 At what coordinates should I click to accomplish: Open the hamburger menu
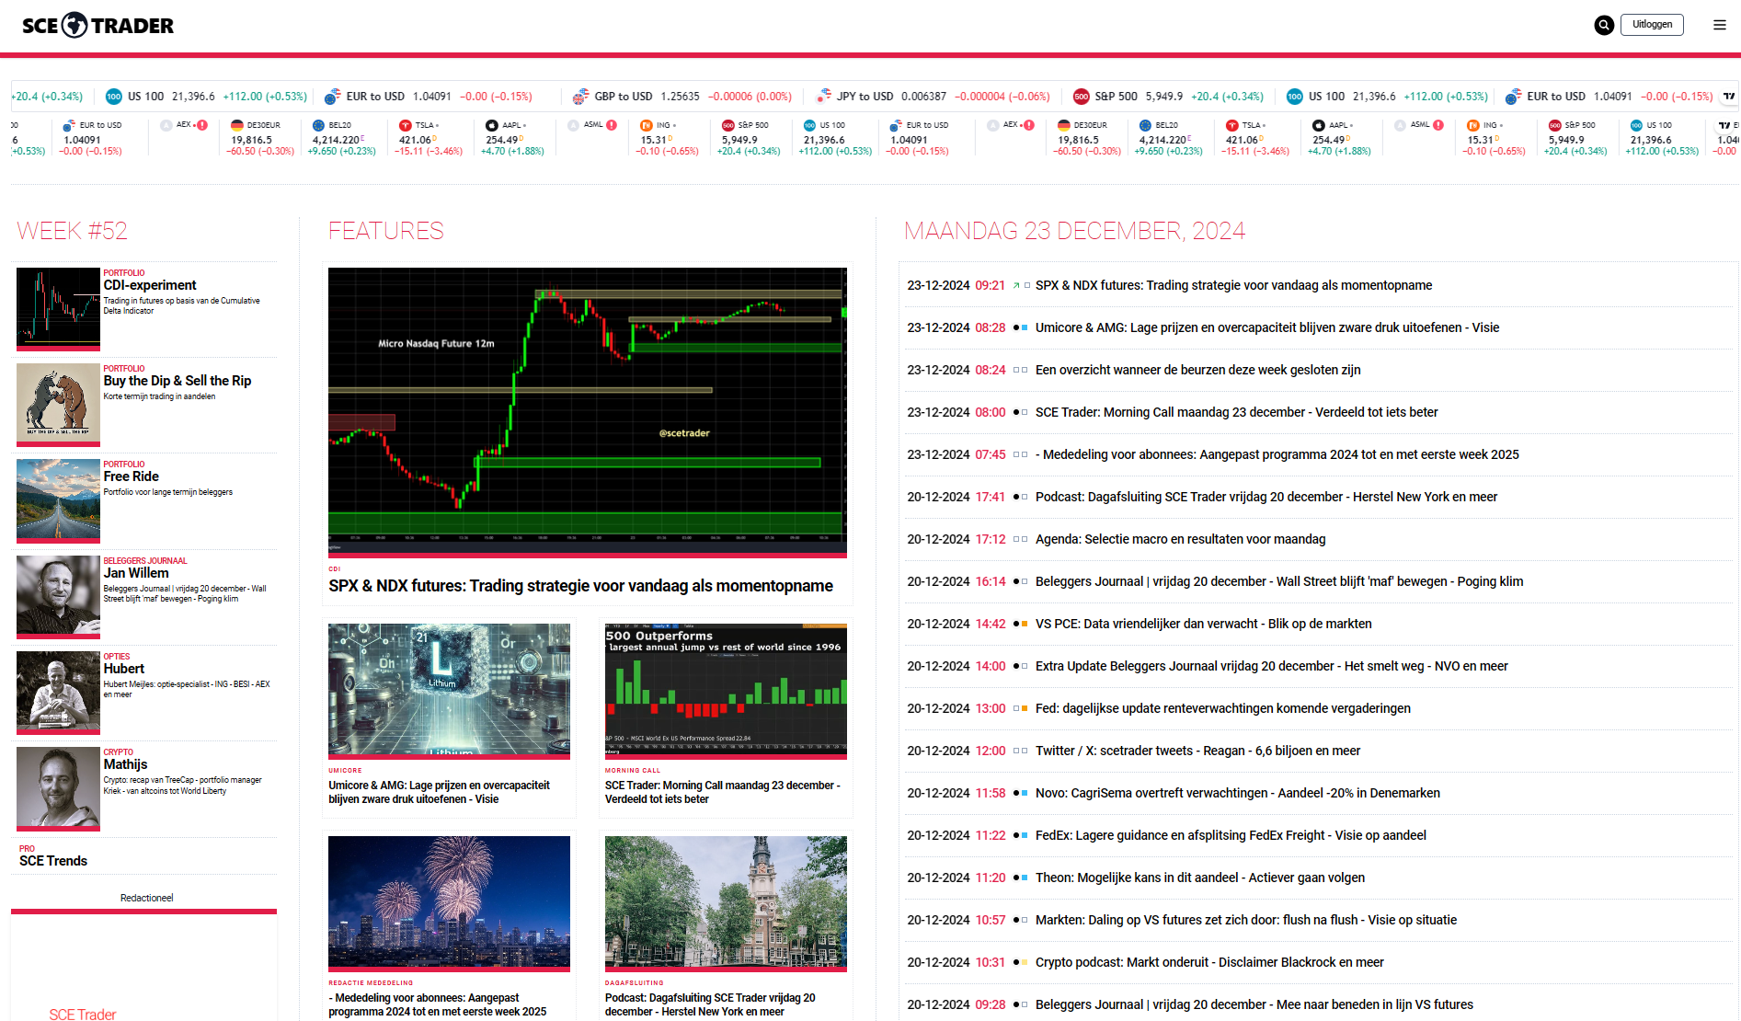pyautogui.click(x=1720, y=26)
